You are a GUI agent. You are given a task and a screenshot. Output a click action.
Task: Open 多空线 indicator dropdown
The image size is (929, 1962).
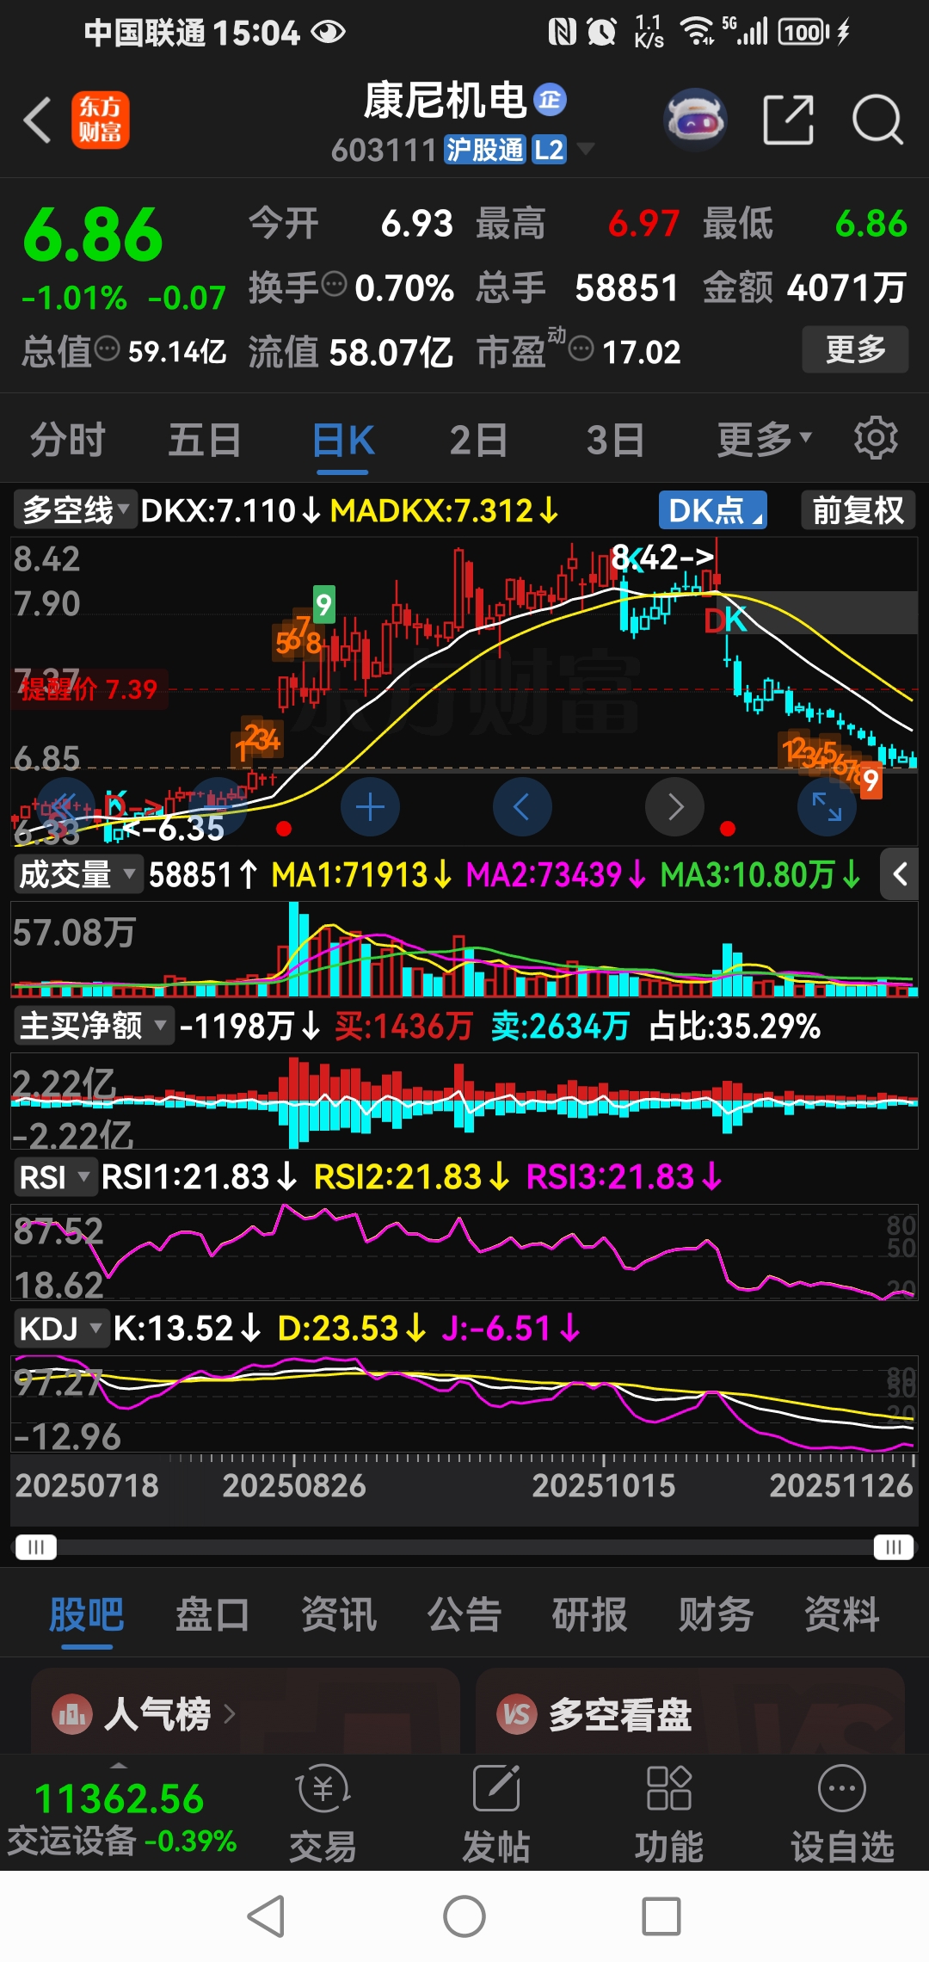(x=76, y=510)
